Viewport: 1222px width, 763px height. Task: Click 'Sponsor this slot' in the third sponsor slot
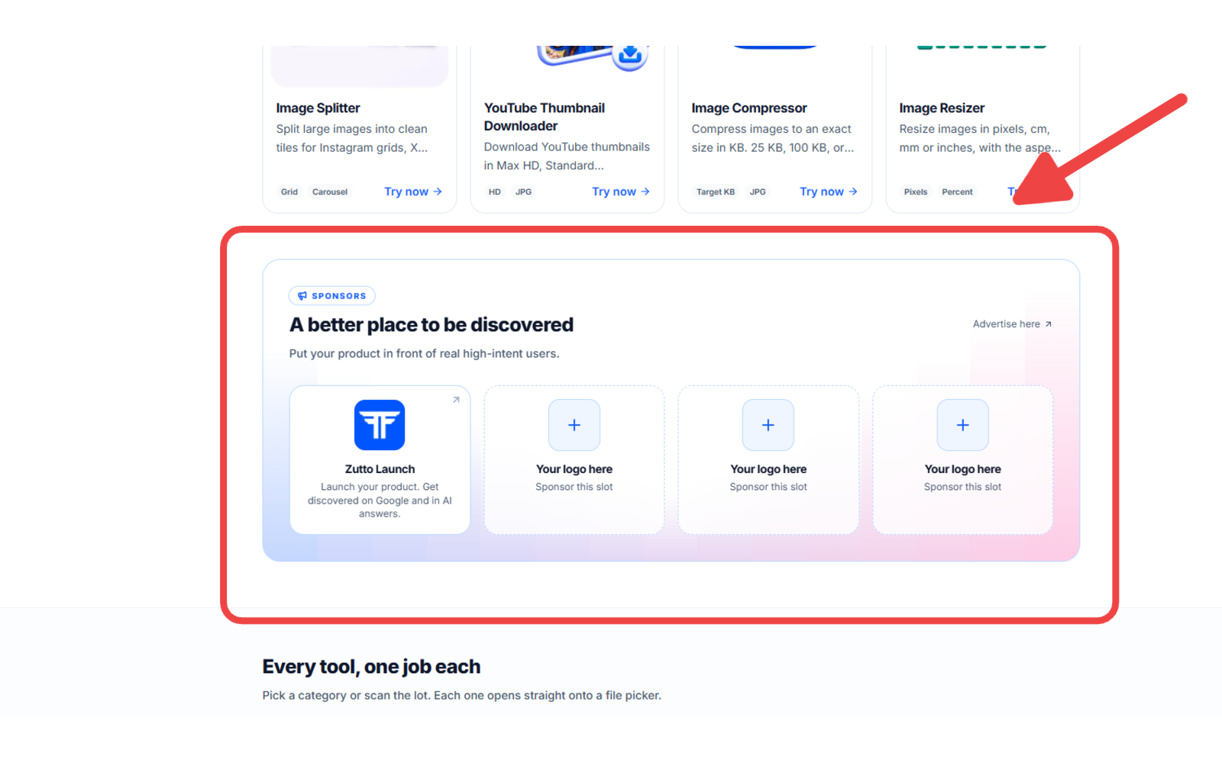click(768, 487)
